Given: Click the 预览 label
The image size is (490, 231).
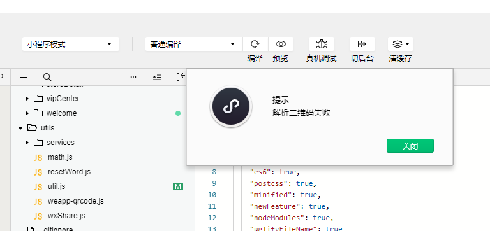Looking at the screenshot, I should coord(281,59).
